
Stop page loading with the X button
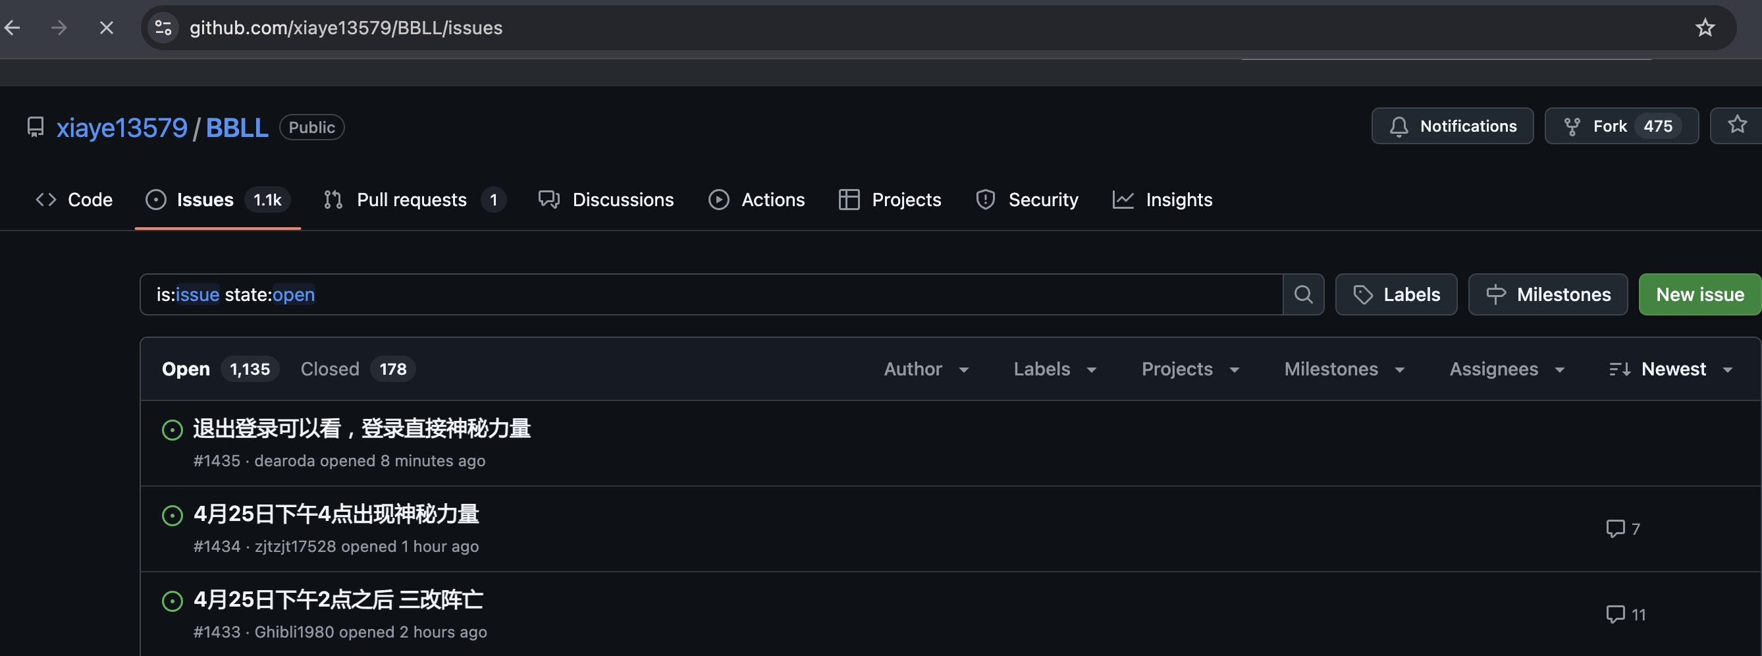106,28
